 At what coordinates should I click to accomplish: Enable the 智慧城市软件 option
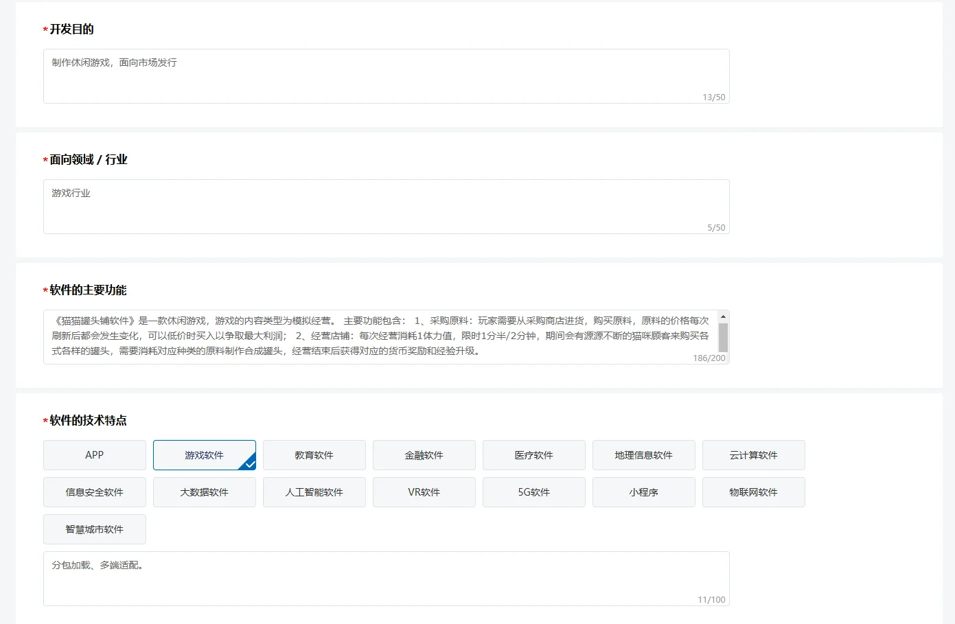[x=94, y=529]
